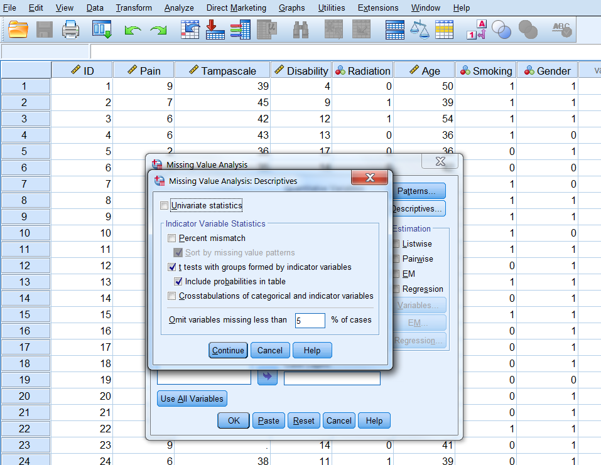Select the Tampascale column header
The height and width of the screenshot is (465, 601).
click(x=222, y=70)
